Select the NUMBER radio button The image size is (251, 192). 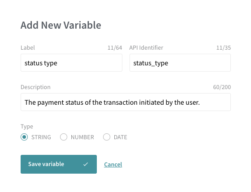[x=64, y=137]
